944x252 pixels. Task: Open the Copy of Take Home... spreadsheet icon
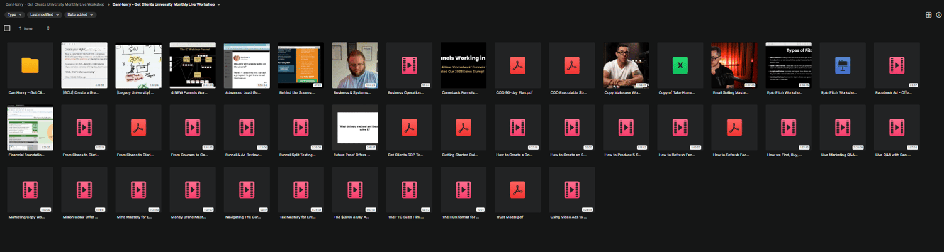click(x=680, y=65)
